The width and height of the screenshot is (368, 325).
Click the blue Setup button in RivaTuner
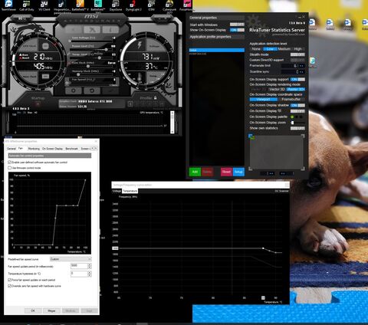238,172
